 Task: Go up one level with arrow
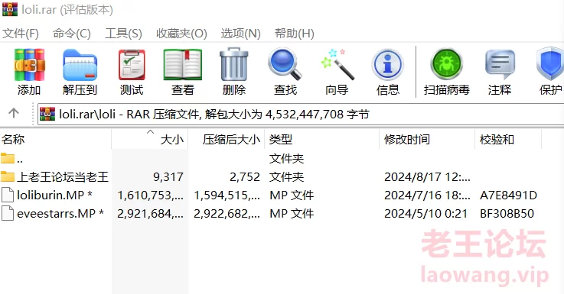click(x=14, y=113)
